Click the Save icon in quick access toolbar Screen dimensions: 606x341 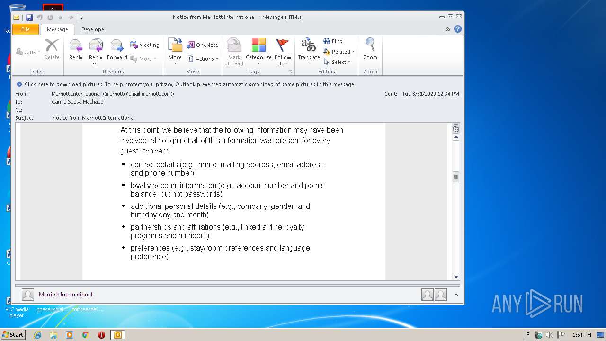click(x=29, y=18)
